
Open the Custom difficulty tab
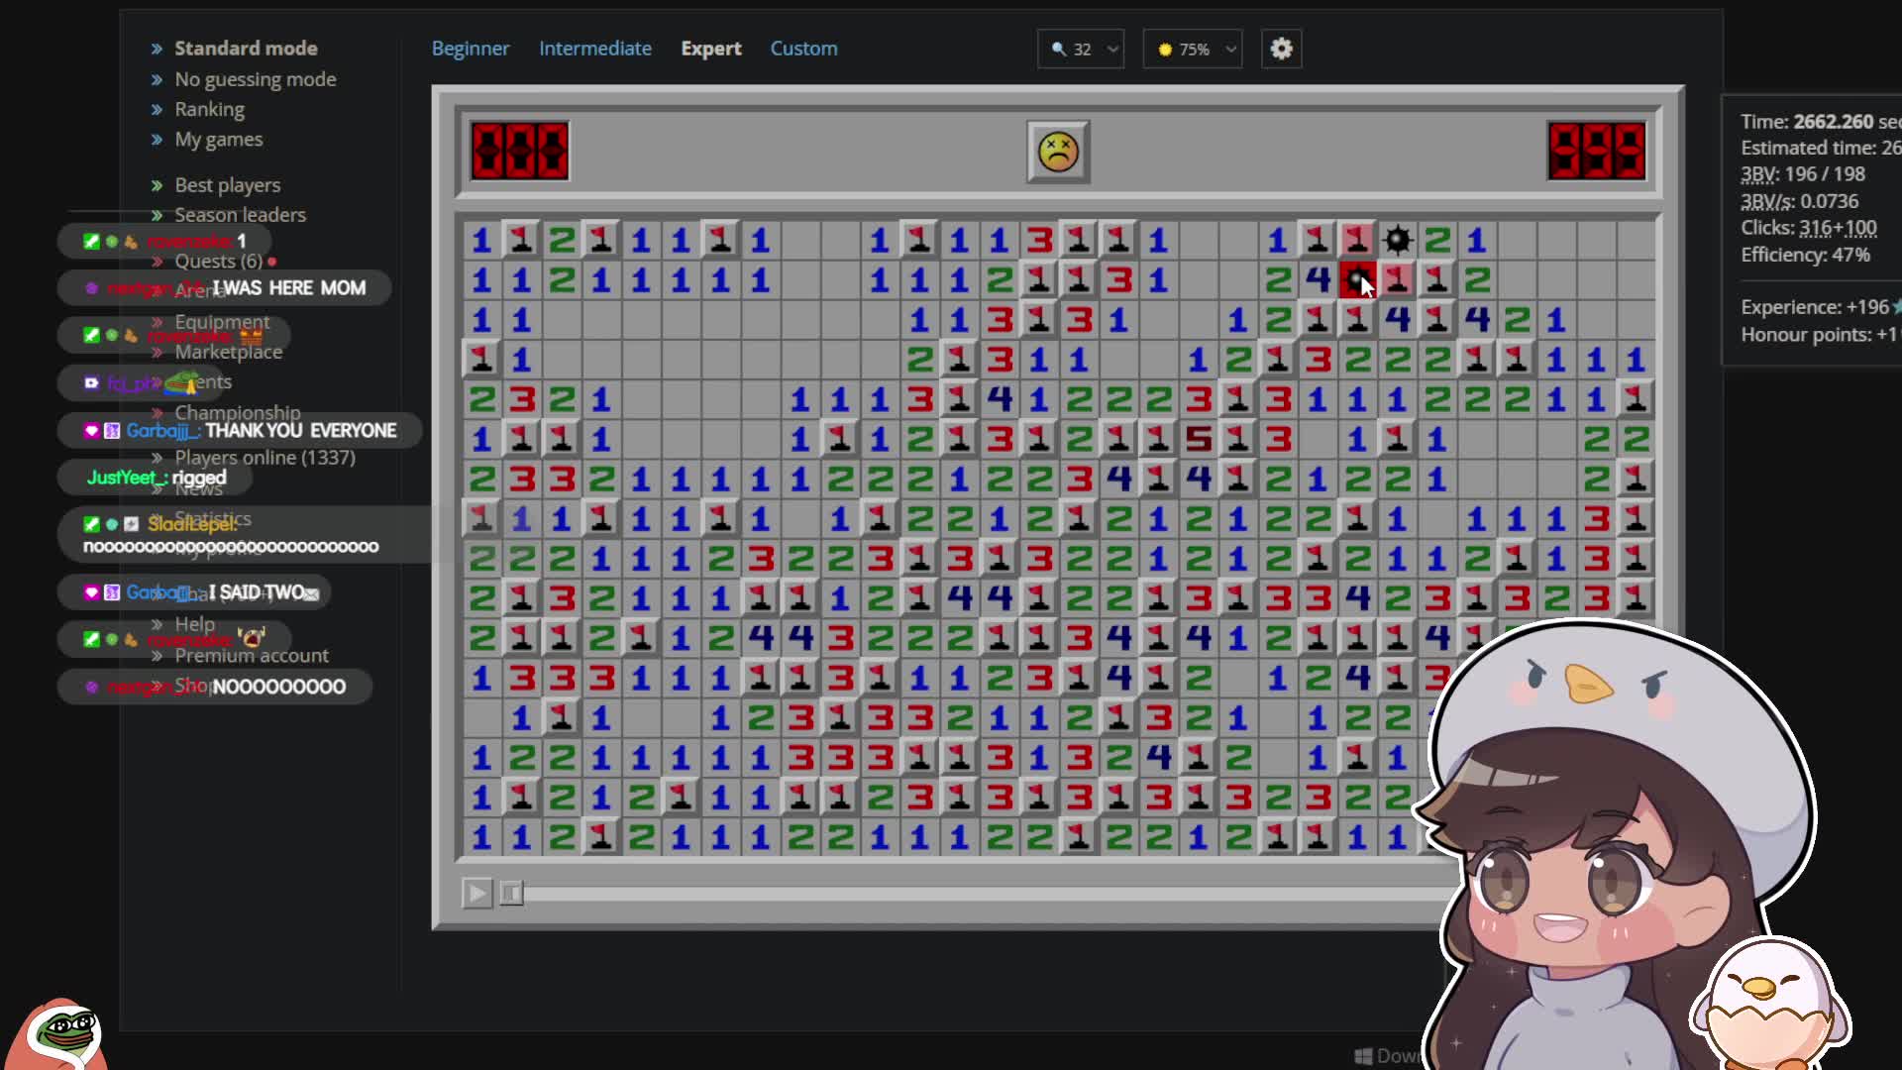pos(804,49)
